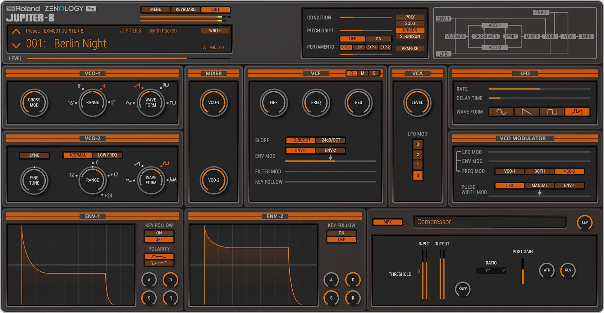Select POLY voice mode
This screenshot has height=313, width=604.
point(410,17)
